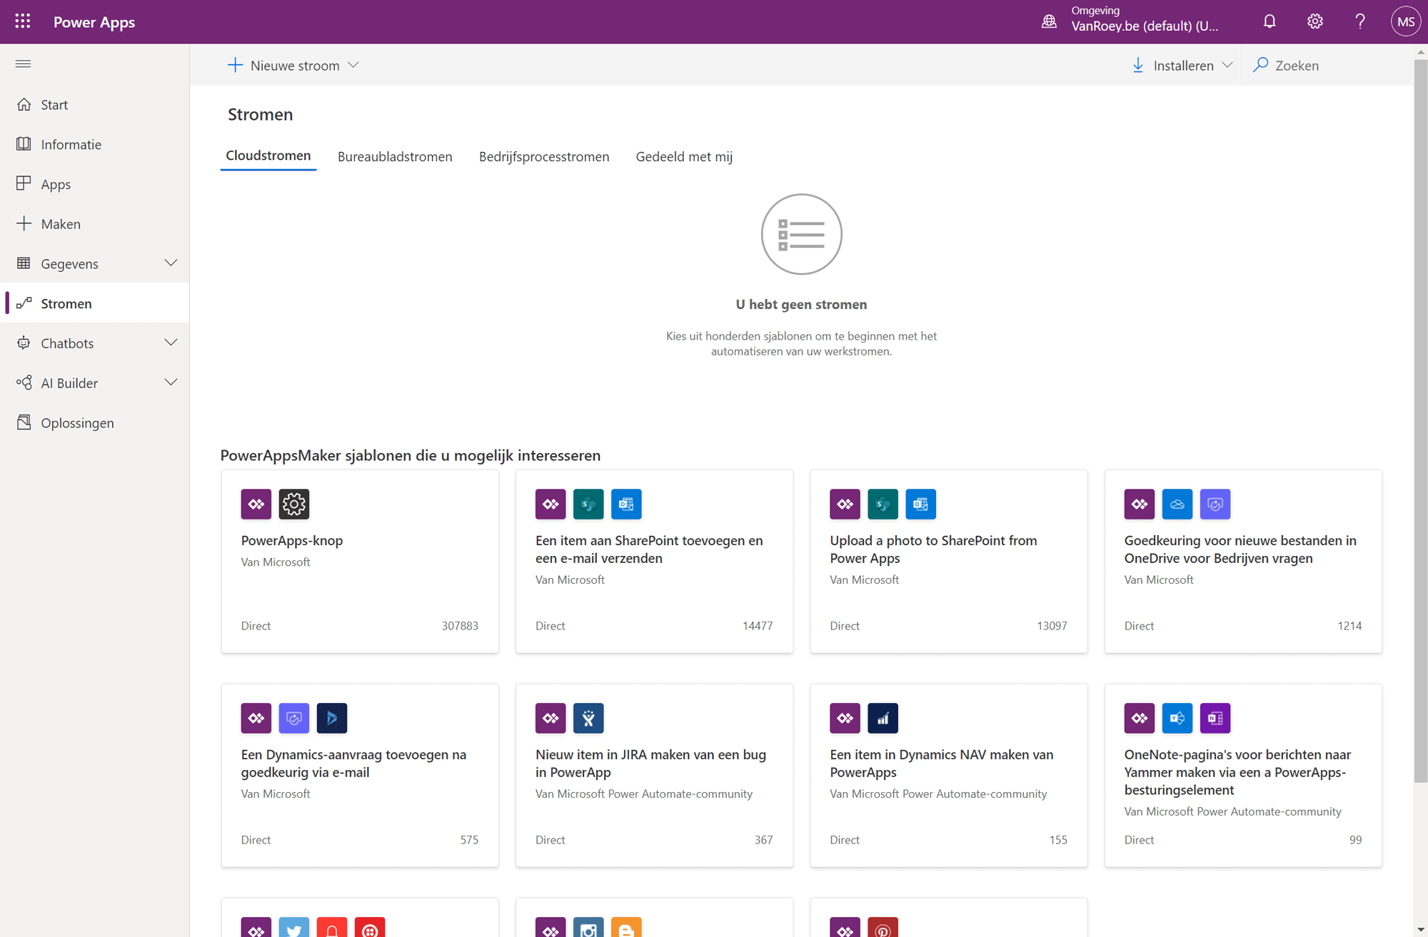Click the Zoeken search field
Screen dimensions: 1428x937
1326,65
